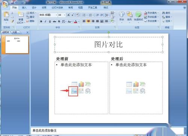Image resolution: width=188 pixels, height=136 pixels.
Task: Insert chart in left content placeholder
Action: click(81, 84)
